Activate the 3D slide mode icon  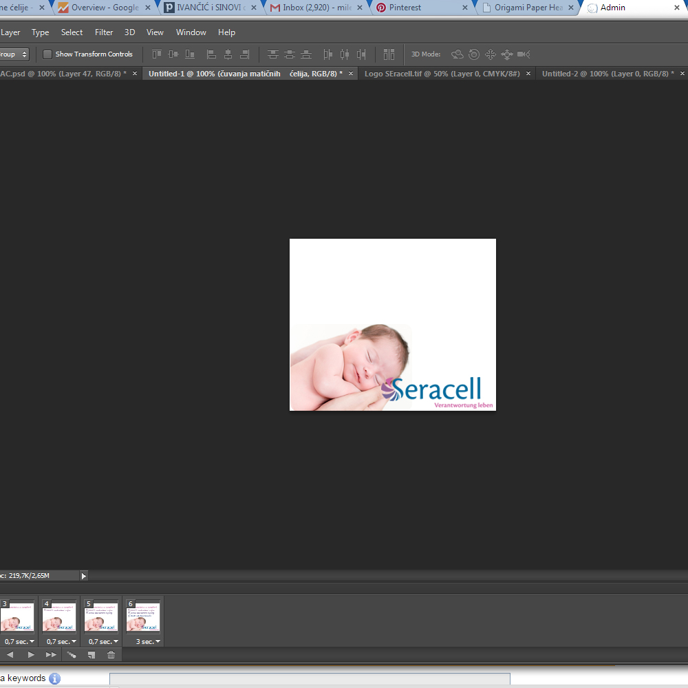[x=507, y=54]
